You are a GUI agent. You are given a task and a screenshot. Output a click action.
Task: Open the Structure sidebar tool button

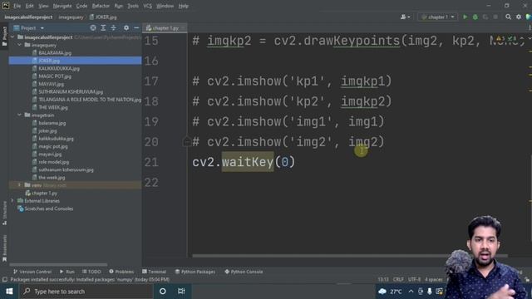[x=4, y=213]
